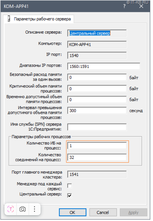This screenshot has height=221, width=153.
Task: Click the Cancel button
Action: tap(103, 212)
